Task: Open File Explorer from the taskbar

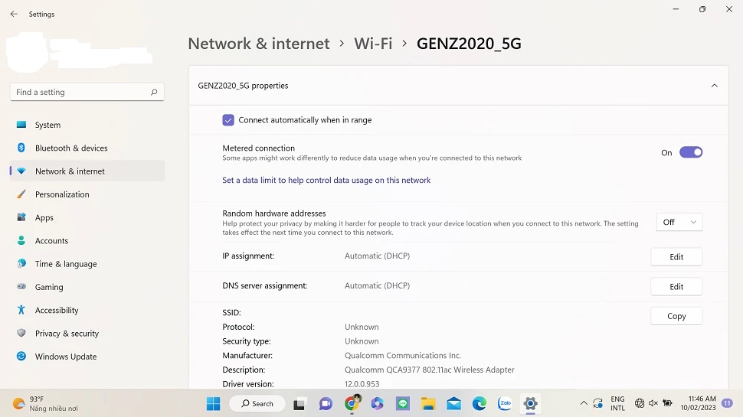Action: tap(428, 403)
